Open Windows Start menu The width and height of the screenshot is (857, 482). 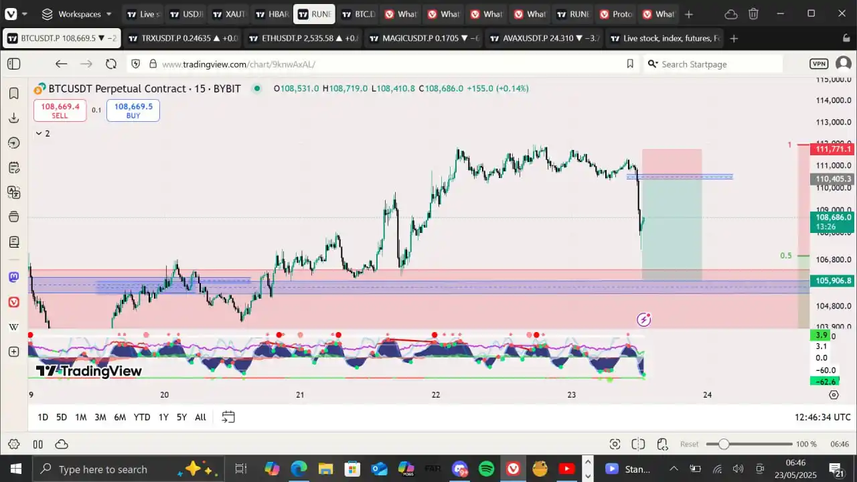pos(15,469)
